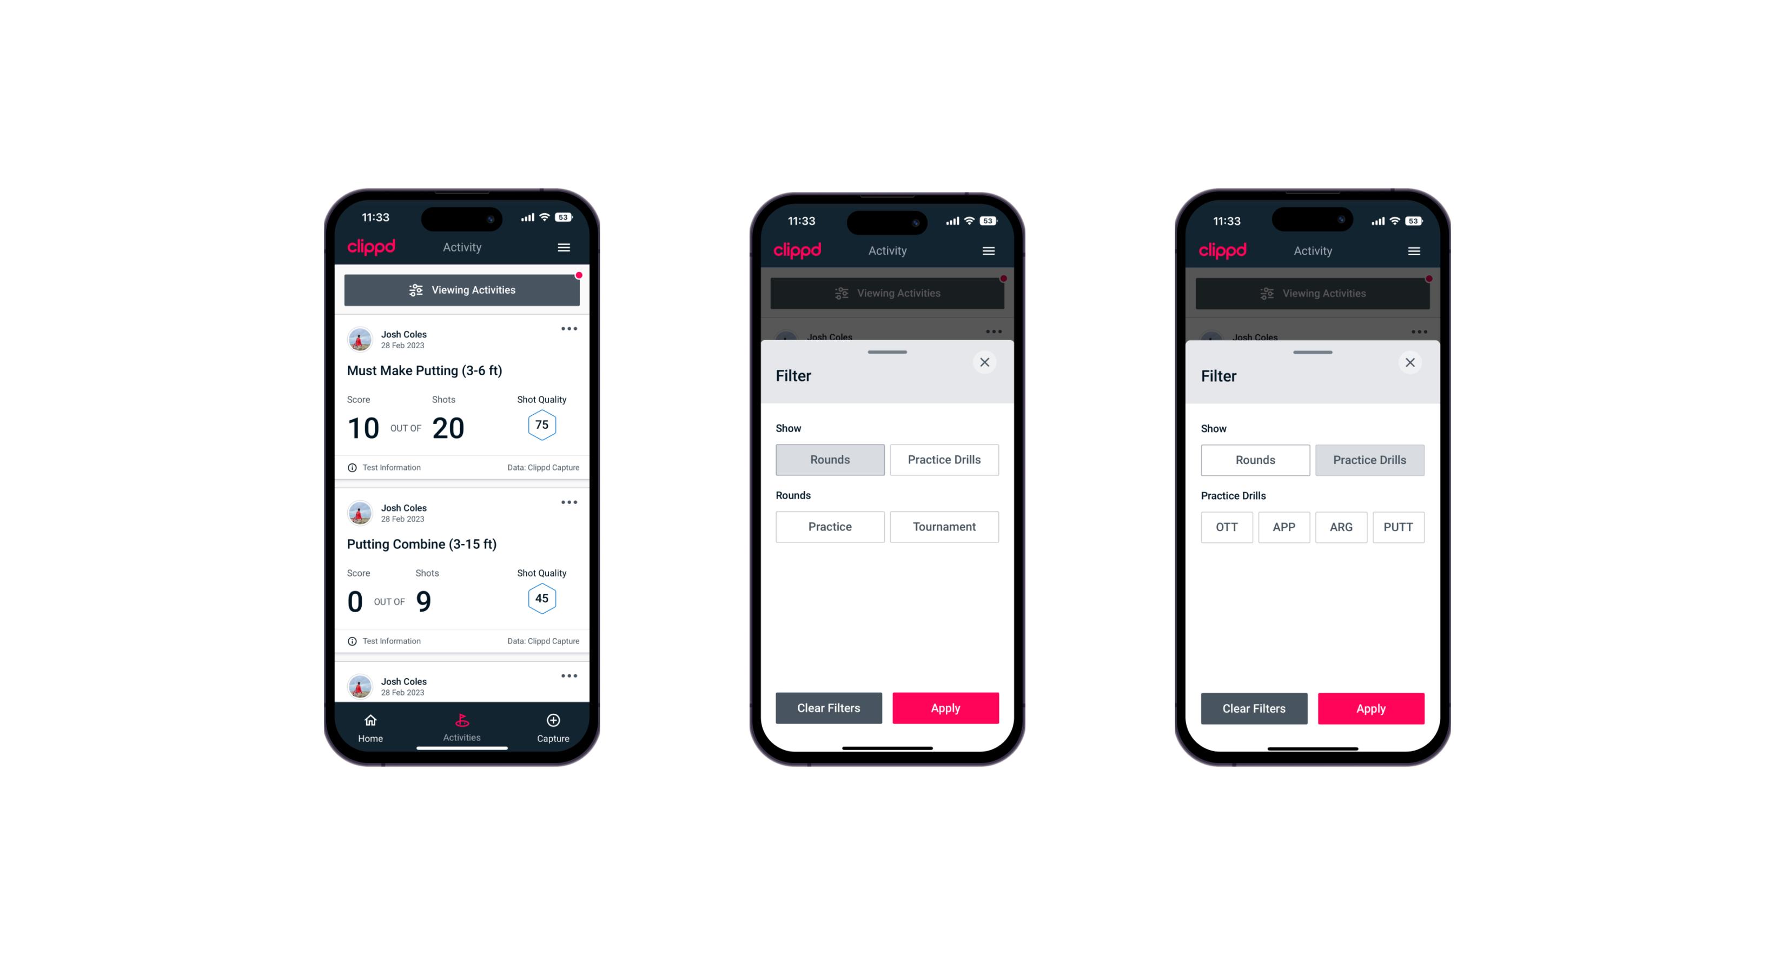Select the OTT practice drill filter

tap(1229, 527)
